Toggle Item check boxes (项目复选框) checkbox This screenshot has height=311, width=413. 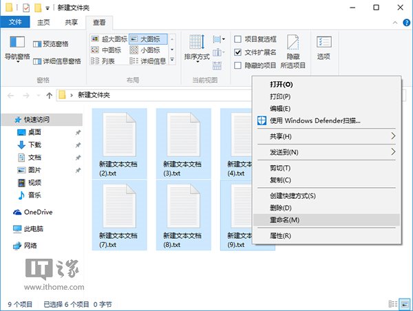click(x=238, y=39)
